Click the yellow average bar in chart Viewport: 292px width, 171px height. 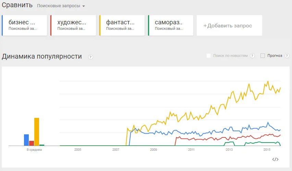pos(37,132)
